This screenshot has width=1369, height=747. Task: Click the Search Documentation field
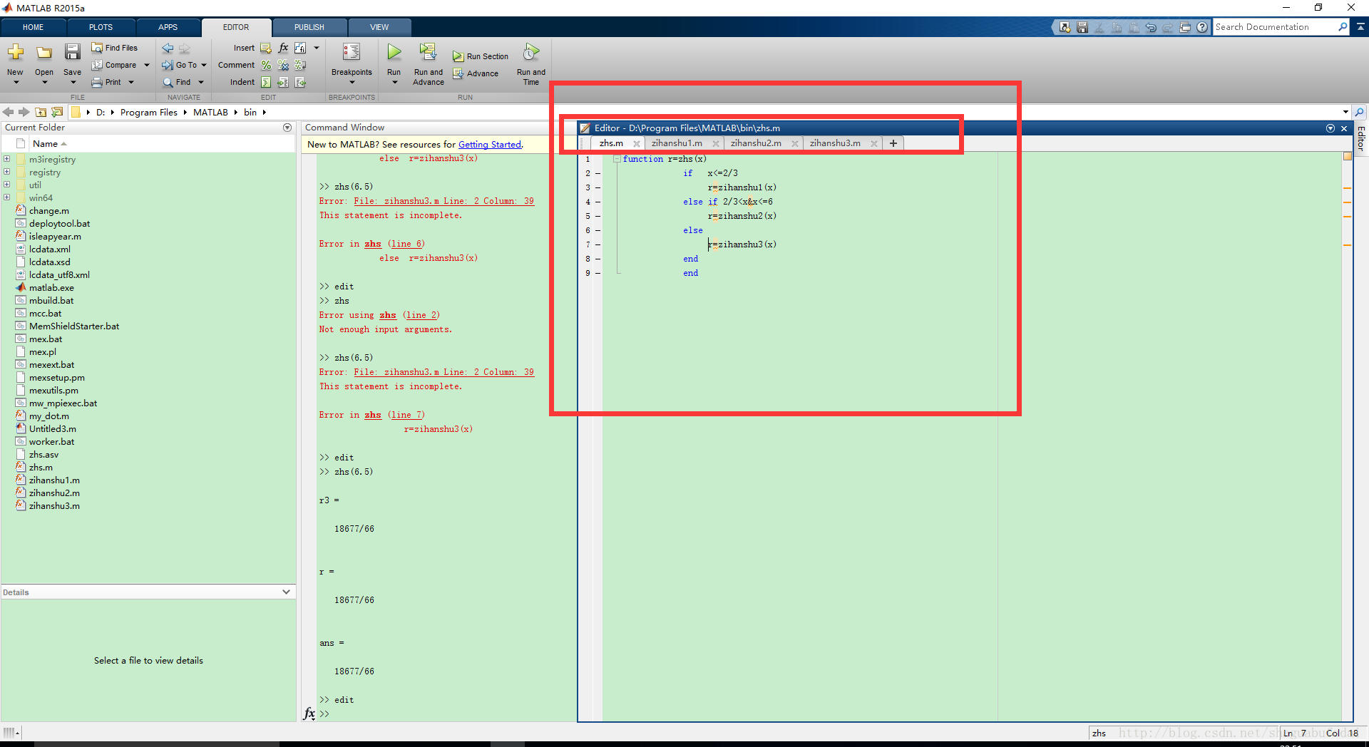pyautogui.click(x=1276, y=27)
